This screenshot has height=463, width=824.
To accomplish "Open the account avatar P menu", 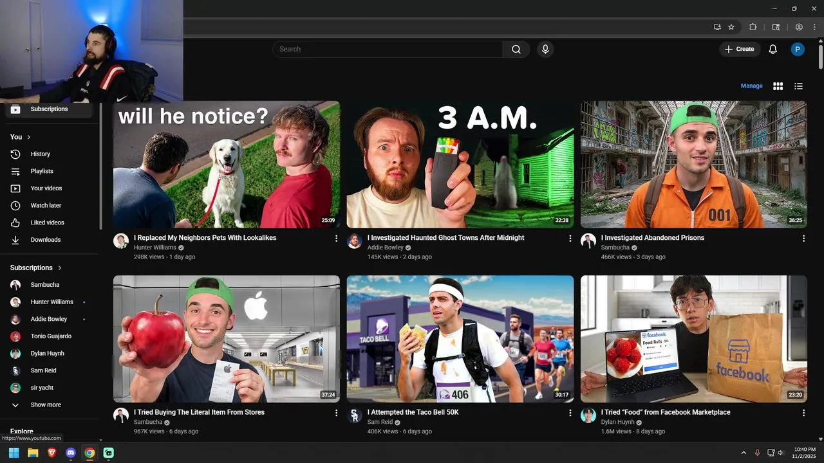I will pyautogui.click(x=798, y=50).
